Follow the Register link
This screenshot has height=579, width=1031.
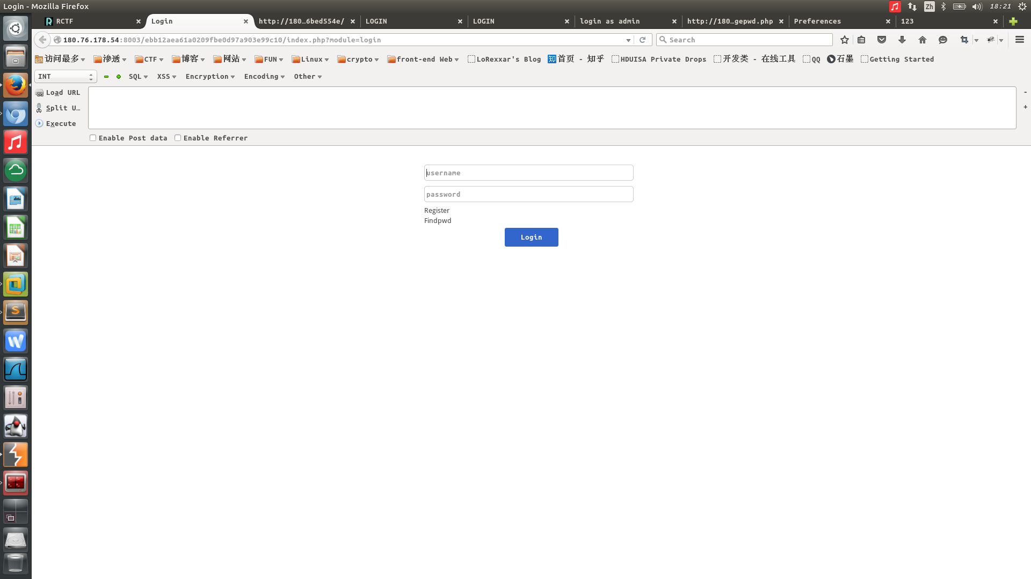click(437, 210)
